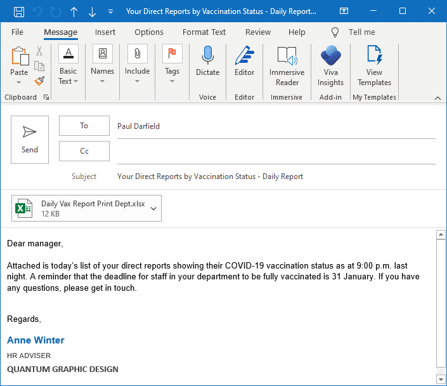Screen dimensions: 447x386
Task: Click the Cut scissors icon
Action: [x=39, y=52]
